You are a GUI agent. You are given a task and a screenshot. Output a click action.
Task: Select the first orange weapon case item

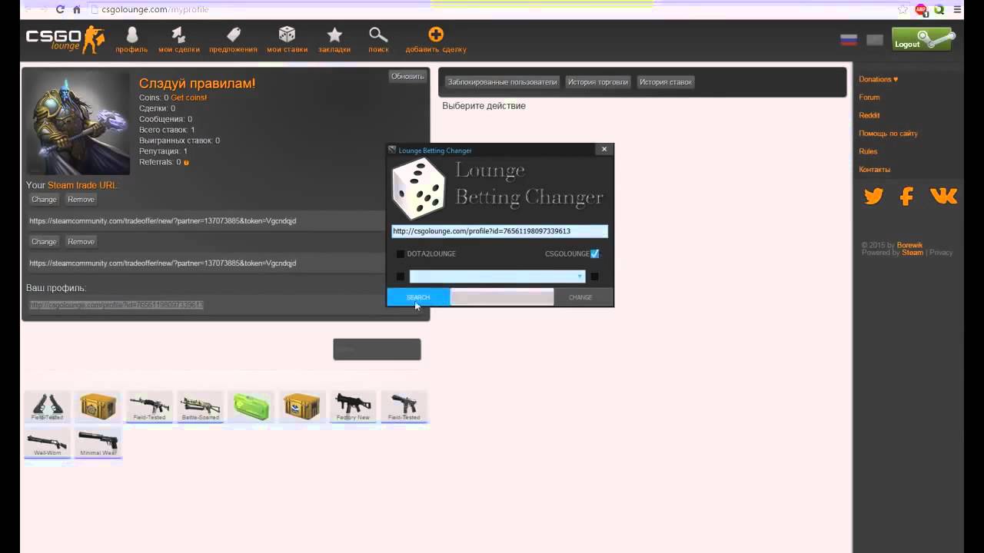click(98, 406)
